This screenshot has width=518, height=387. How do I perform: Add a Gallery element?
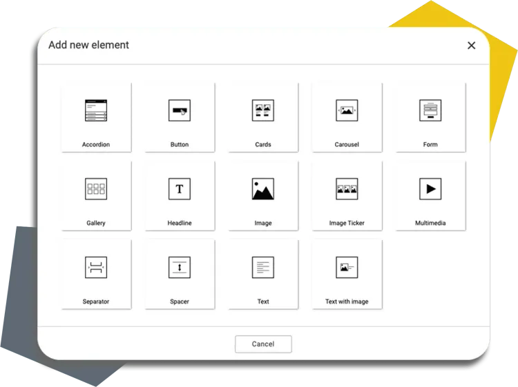96,196
